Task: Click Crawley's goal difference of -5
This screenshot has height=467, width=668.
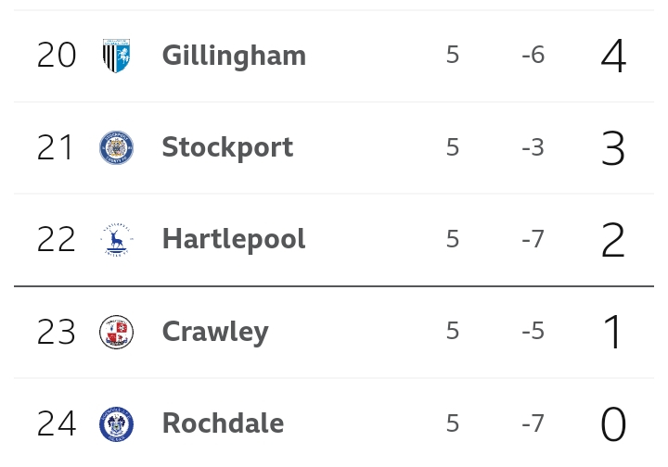Action: (x=533, y=331)
